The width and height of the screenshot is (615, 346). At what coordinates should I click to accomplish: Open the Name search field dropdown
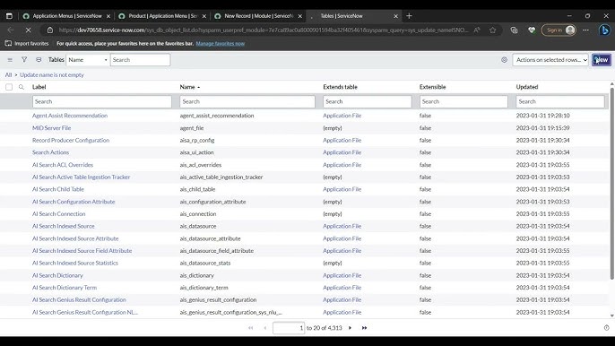point(88,60)
